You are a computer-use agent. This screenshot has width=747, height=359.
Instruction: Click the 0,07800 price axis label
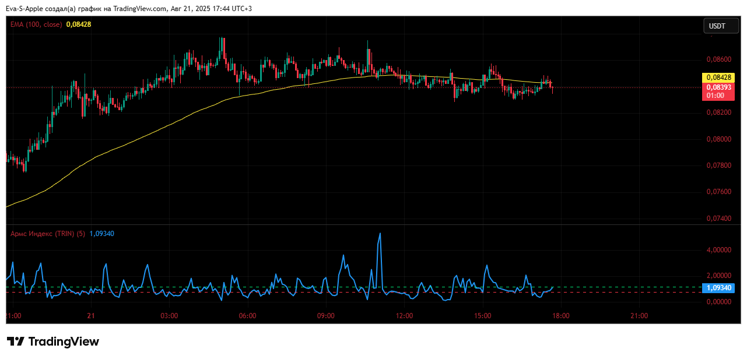[x=718, y=166]
